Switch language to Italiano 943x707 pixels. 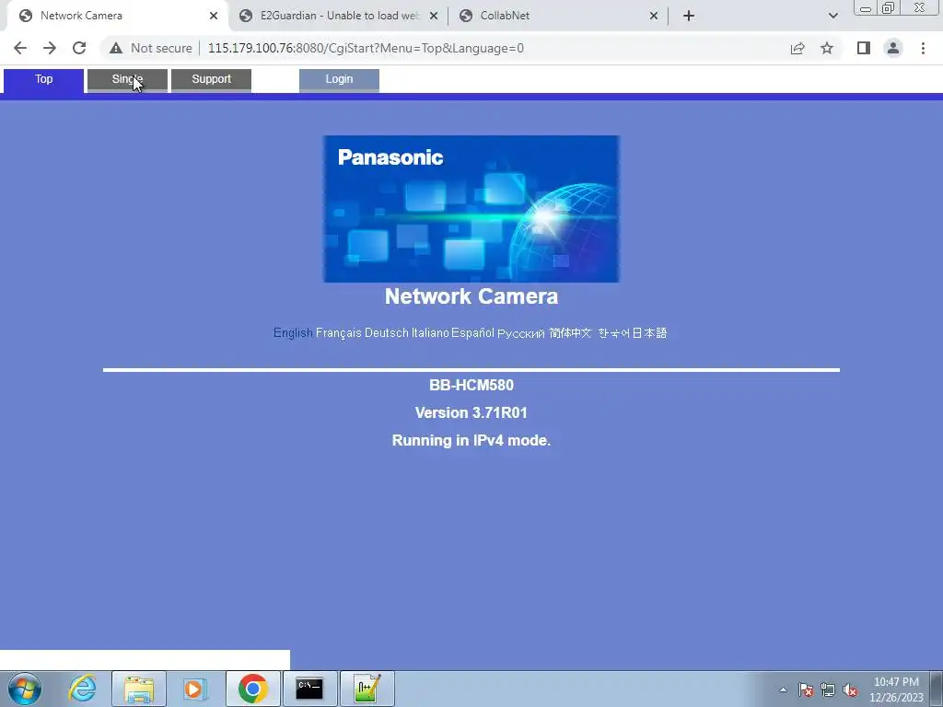pos(430,333)
